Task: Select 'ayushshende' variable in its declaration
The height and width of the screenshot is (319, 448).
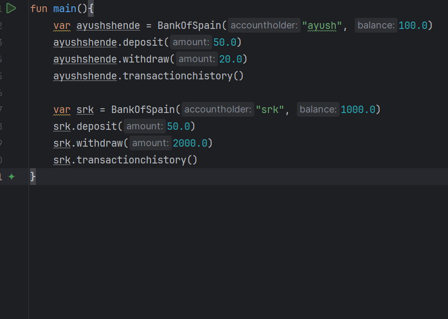Action: pos(108,25)
